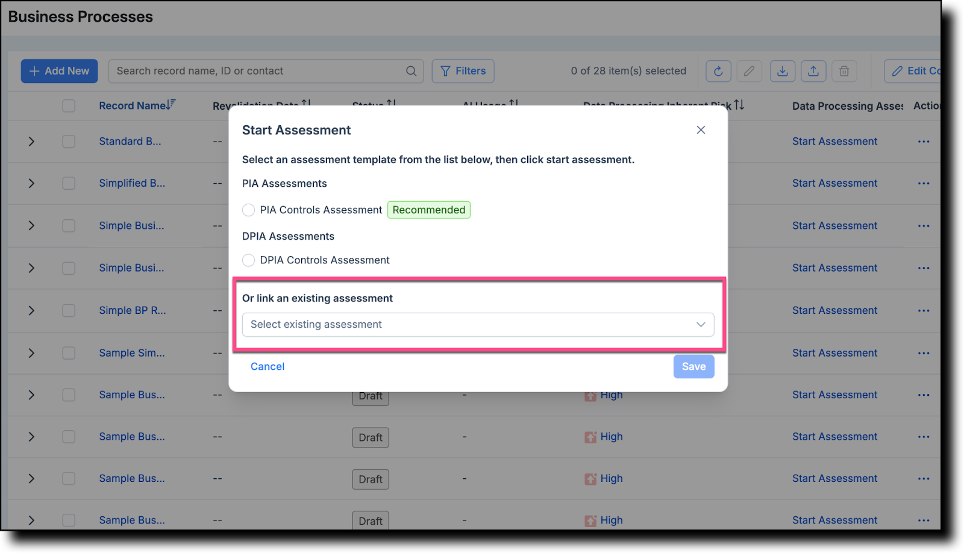Open the actions menu for the Simple BP row
This screenshot has width=964, height=553.
coord(924,310)
